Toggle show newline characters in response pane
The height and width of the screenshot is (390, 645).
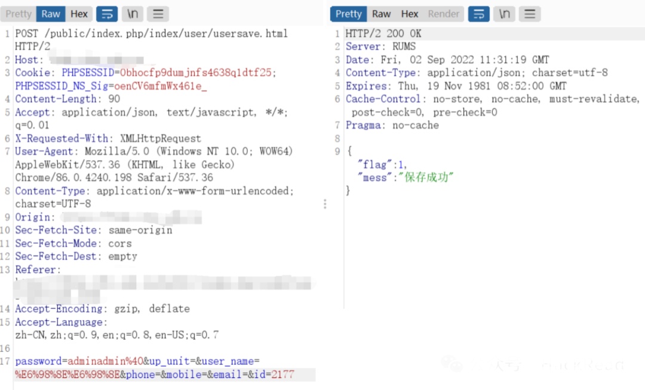point(504,14)
